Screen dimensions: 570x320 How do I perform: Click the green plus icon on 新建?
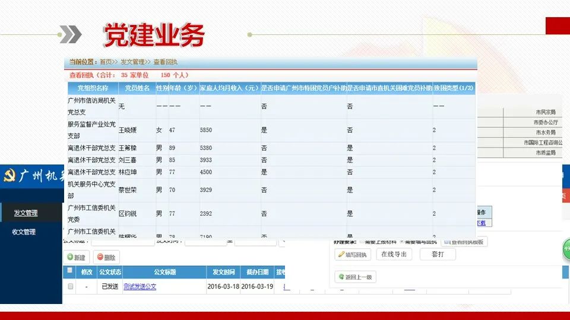[70, 257]
